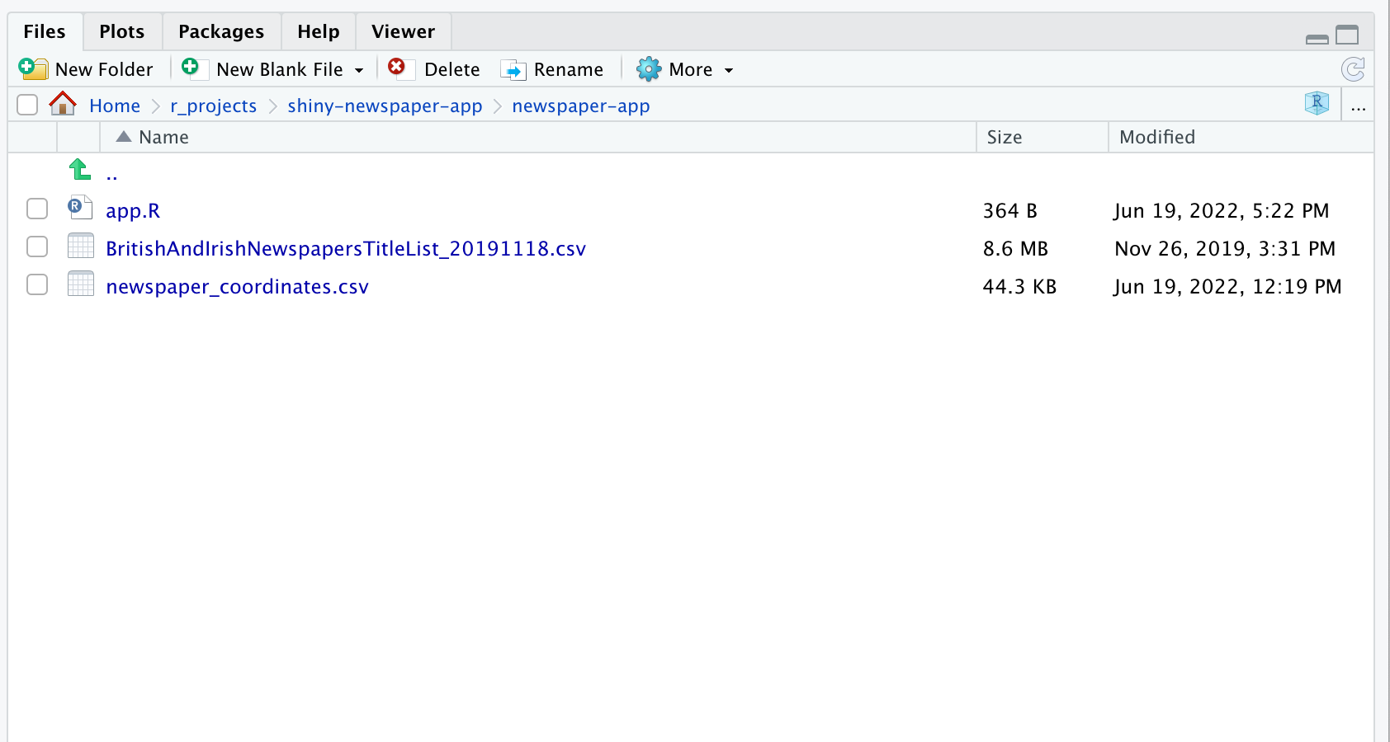Screen dimensions: 1390x742
Task: Click the More gear icon
Action: [650, 68]
